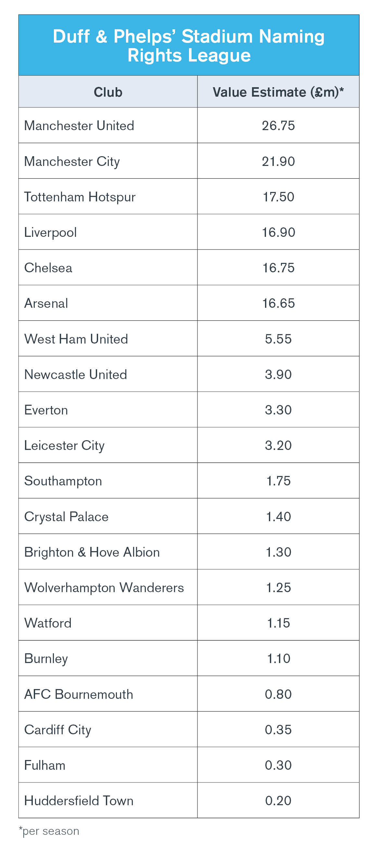
Task: Select the Chelsea club cell
Action: point(108,267)
